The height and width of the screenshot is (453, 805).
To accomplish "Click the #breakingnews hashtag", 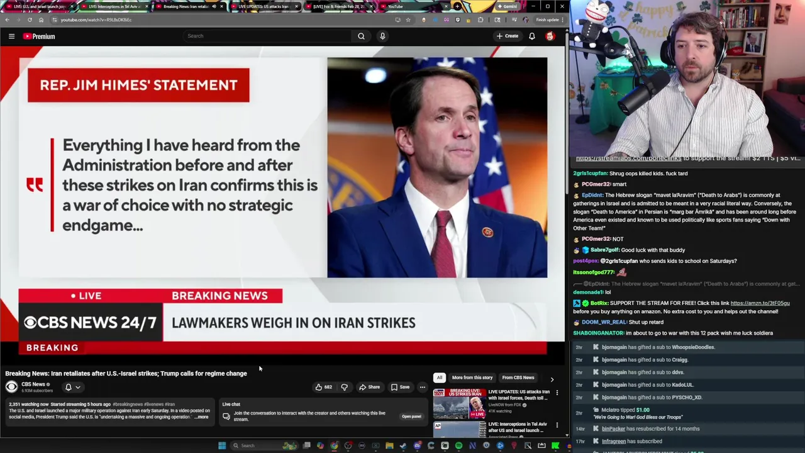I will tap(128, 404).
